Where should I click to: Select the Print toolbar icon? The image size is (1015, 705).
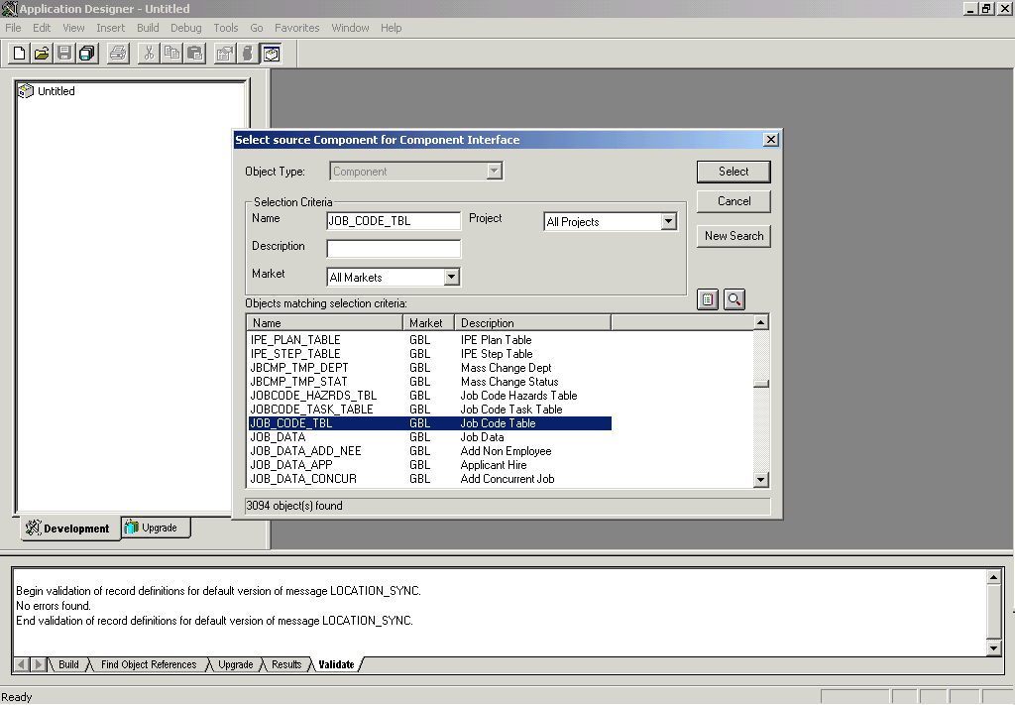118,53
